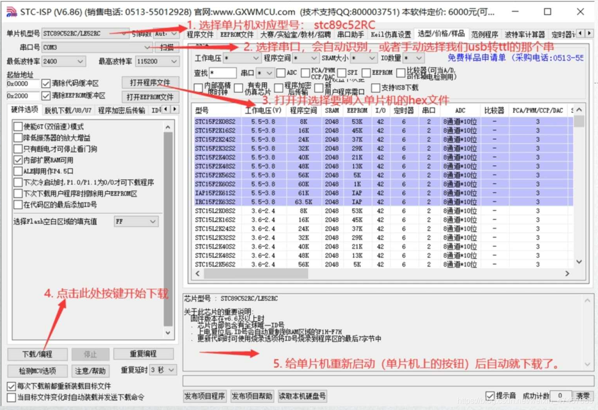Toggle P1.0/P1.1 cold start download condition
598x410 pixels.
(x=18, y=182)
